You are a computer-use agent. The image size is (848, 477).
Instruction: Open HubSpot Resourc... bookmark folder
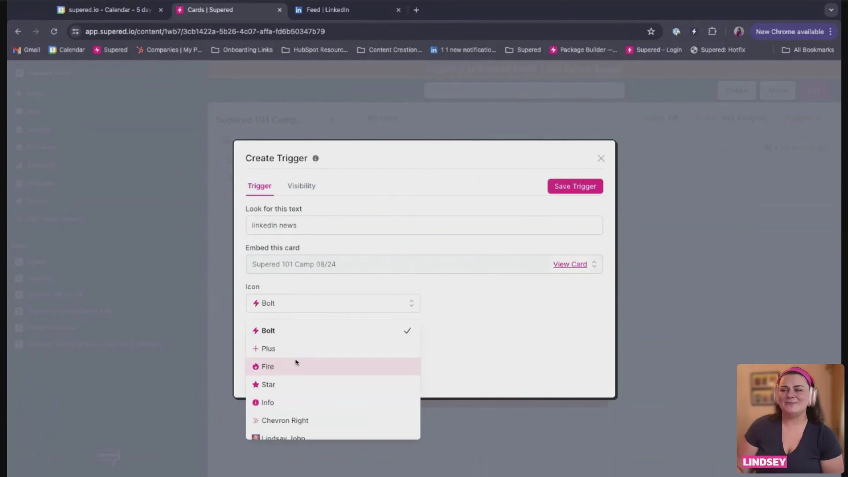point(315,50)
